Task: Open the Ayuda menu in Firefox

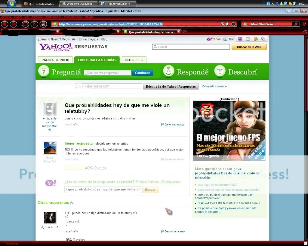Action: tap(89, 17)
